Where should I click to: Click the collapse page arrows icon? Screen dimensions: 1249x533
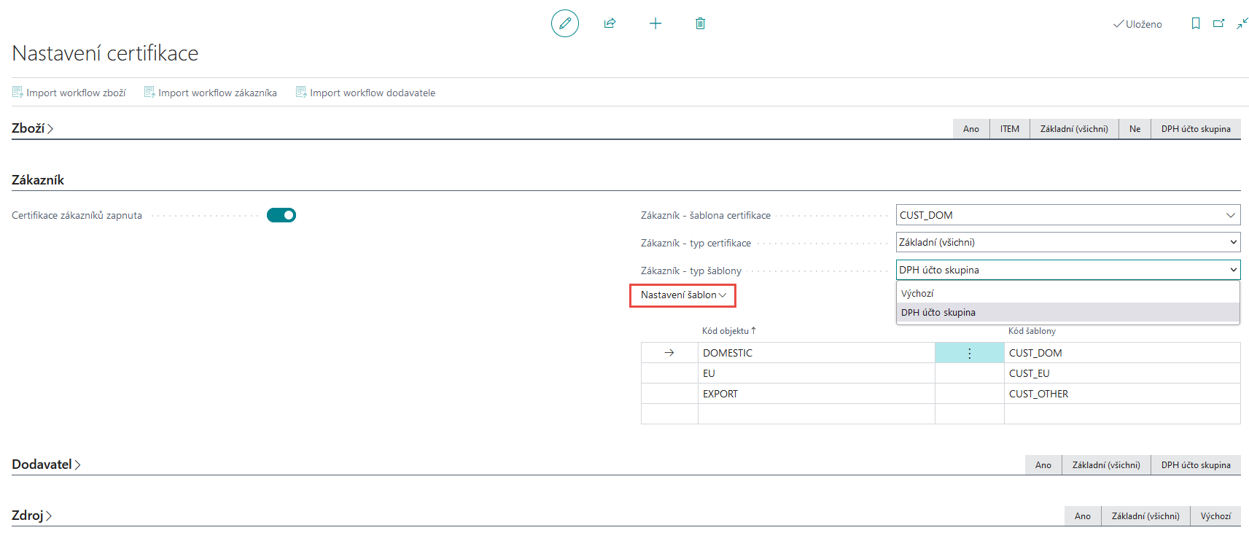point(1242,24)
